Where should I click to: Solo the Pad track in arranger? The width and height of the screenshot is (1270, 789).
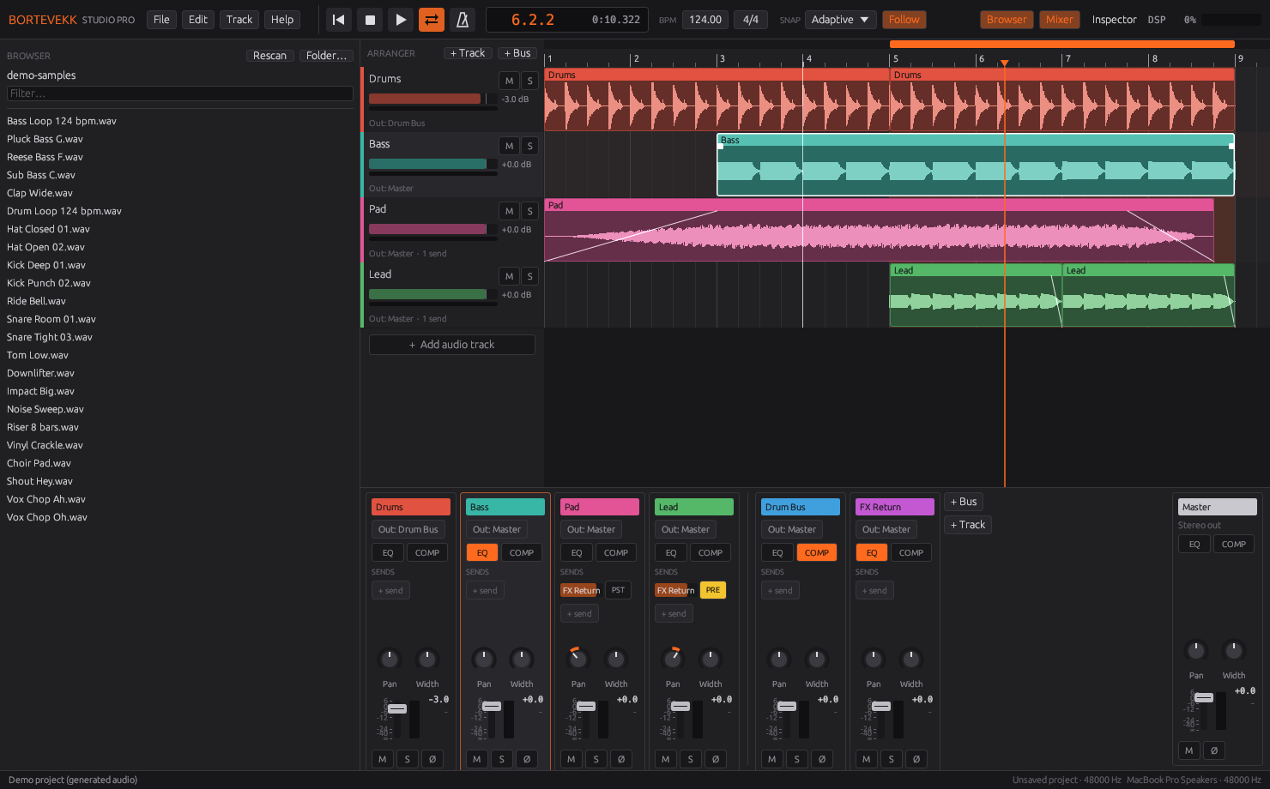[529, 211]
